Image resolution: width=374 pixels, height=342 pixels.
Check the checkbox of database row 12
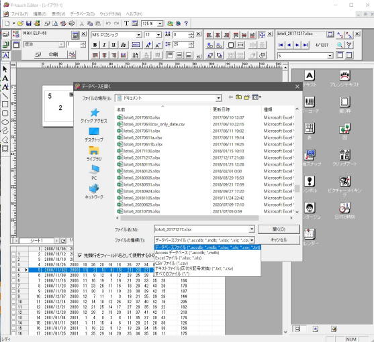tap(13, 312)
